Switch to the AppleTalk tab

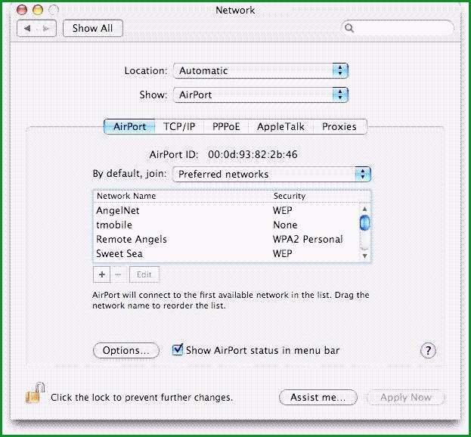280,126
